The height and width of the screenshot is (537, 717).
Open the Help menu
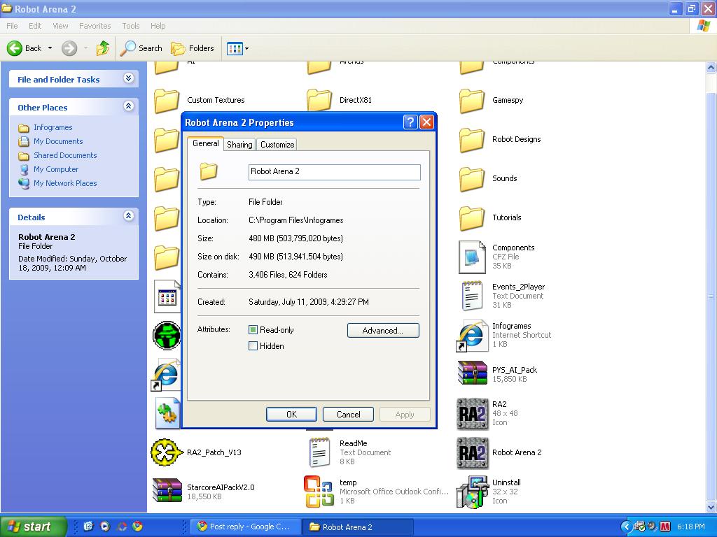[158, 26]
